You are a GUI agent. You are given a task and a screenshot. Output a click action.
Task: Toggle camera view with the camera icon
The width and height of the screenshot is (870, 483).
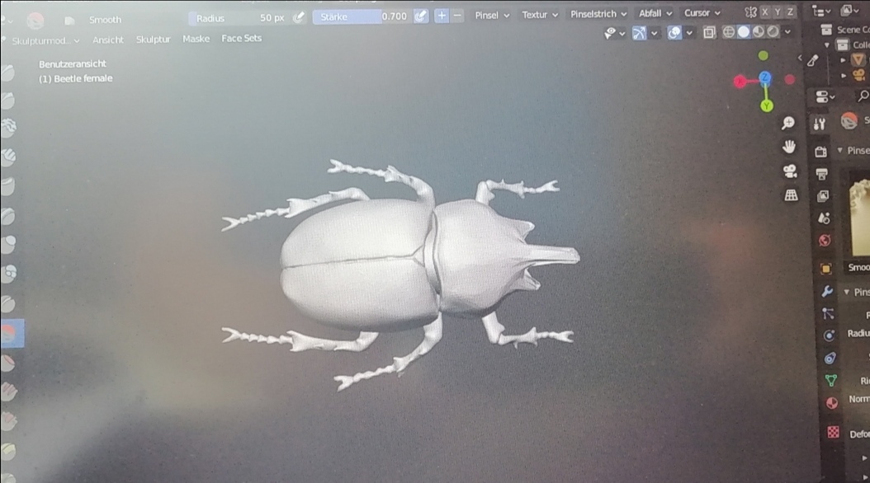(789, 171)
